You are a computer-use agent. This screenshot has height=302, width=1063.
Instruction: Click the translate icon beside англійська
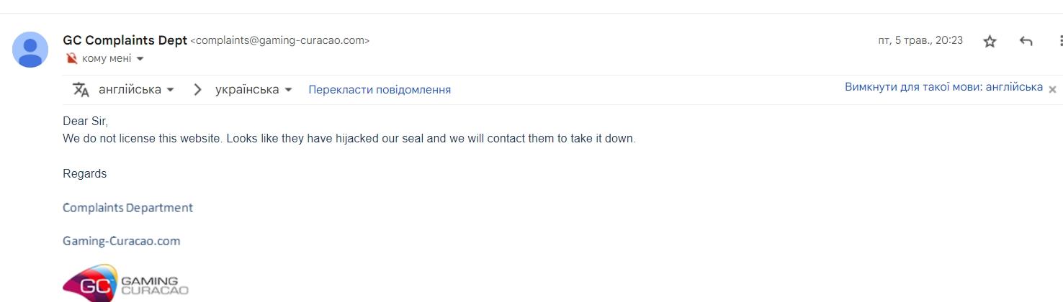81,90
